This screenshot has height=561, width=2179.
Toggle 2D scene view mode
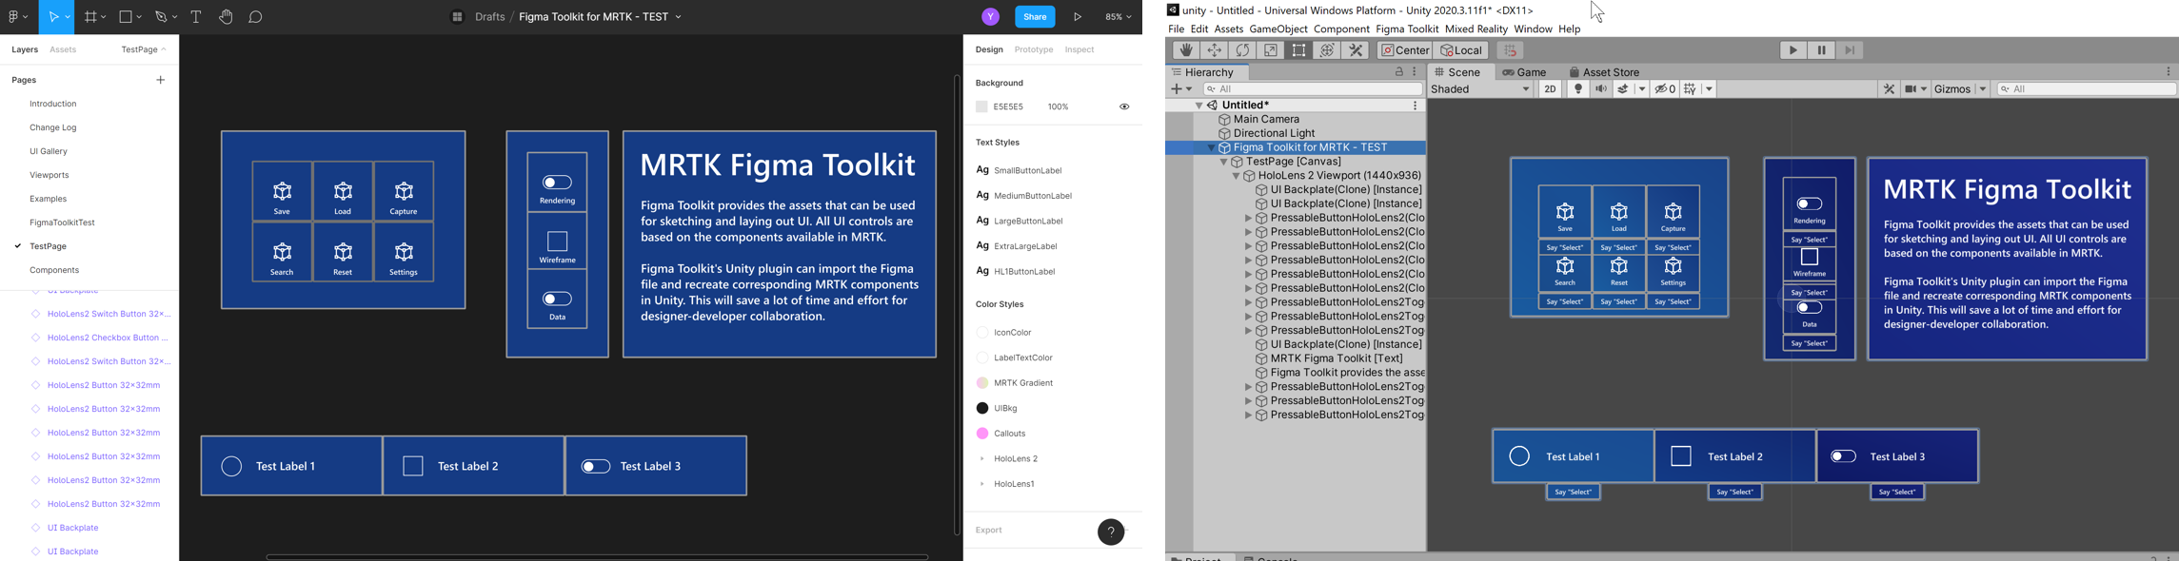1550,89
